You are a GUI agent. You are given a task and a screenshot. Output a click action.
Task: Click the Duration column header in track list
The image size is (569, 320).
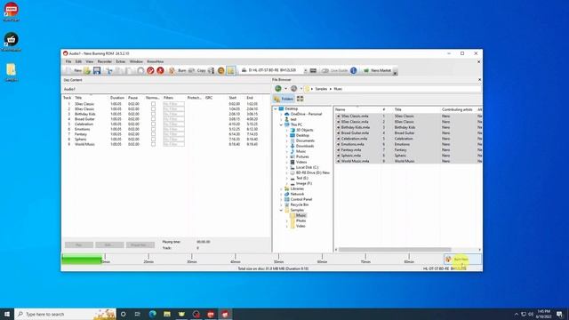click(117, 98)
